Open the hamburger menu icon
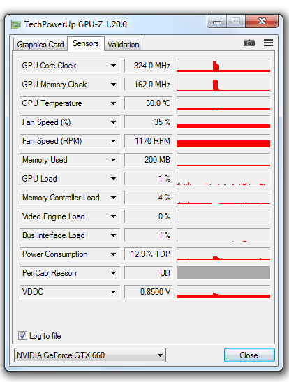Image resolution: width=289 pixels, height=382 pixels. pyautogui.click(x=268, y=43)
